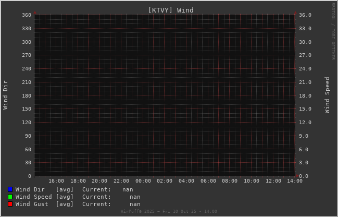Viewport: 338px width, 217px height.
Task: Click the 180 value on left axis
Action: click(26, 95)
